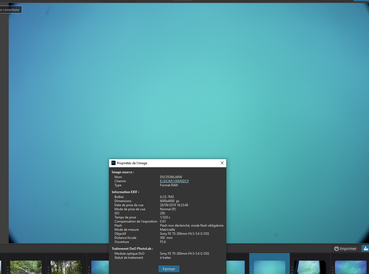The image size is (369, 274).
Task: Click the aperture value F5.6
Action: click(163, 242)
